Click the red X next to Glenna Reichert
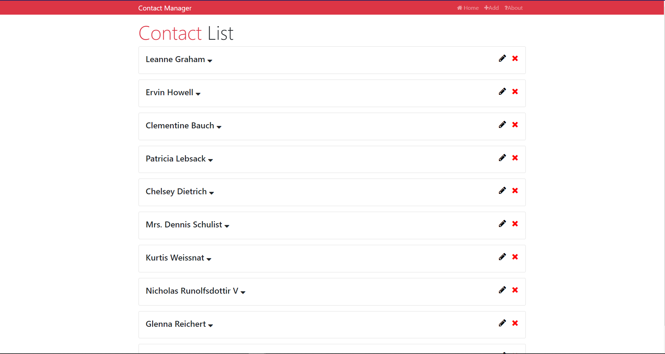Viewport: 665px width, 354px height. 515,323
